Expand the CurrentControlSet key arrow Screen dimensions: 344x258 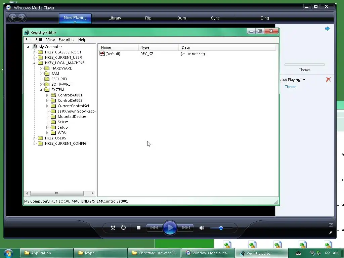pos(47,106)
